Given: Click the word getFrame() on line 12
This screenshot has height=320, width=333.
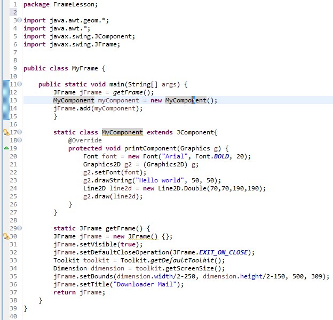Looking at the screenshot, I should (x=131, y=92).
